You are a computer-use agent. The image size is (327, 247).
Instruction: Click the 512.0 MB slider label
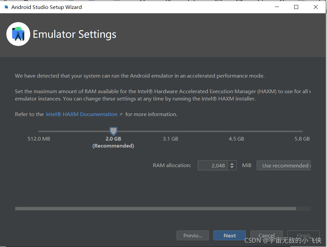point(39,139)
